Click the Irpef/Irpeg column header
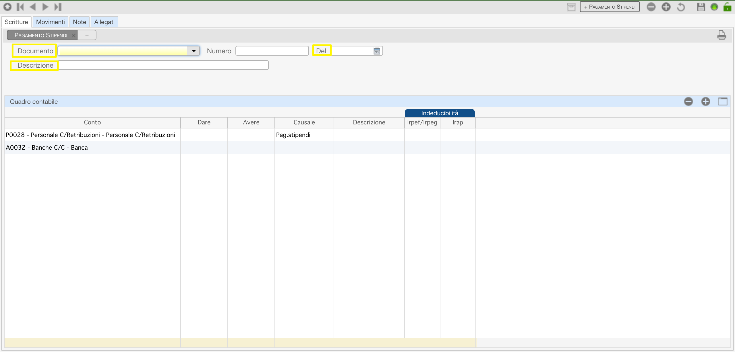This screenshot has width=735, height=352. (x=422, y=122)
